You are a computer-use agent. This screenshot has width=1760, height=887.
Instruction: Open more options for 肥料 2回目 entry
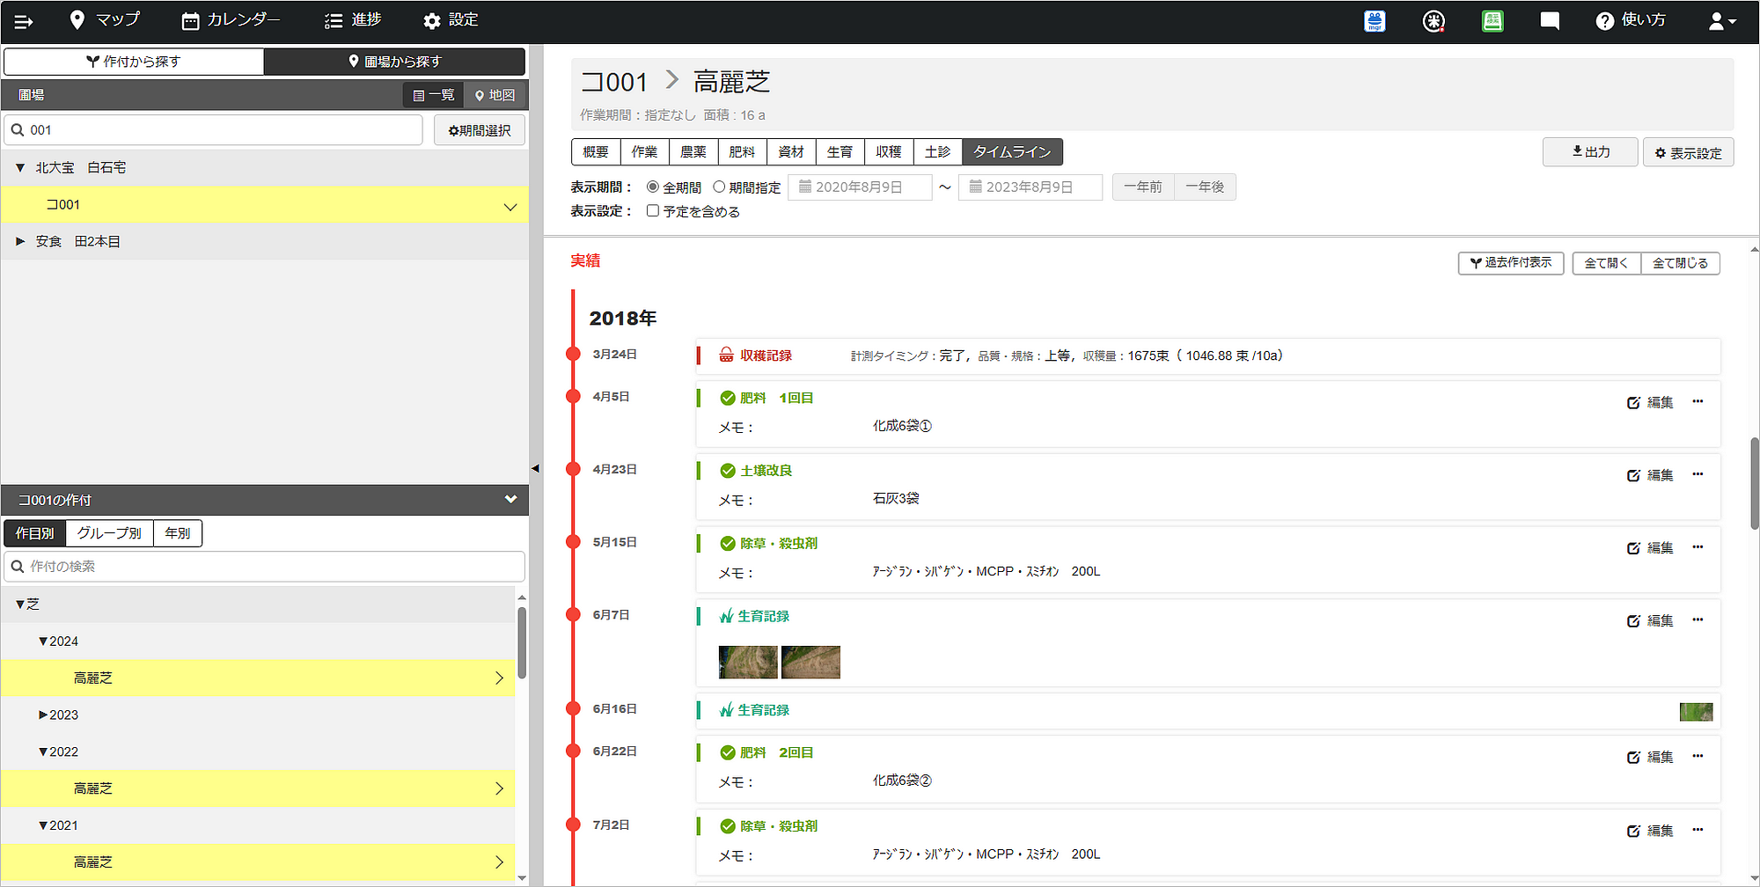click(1698, 756)
